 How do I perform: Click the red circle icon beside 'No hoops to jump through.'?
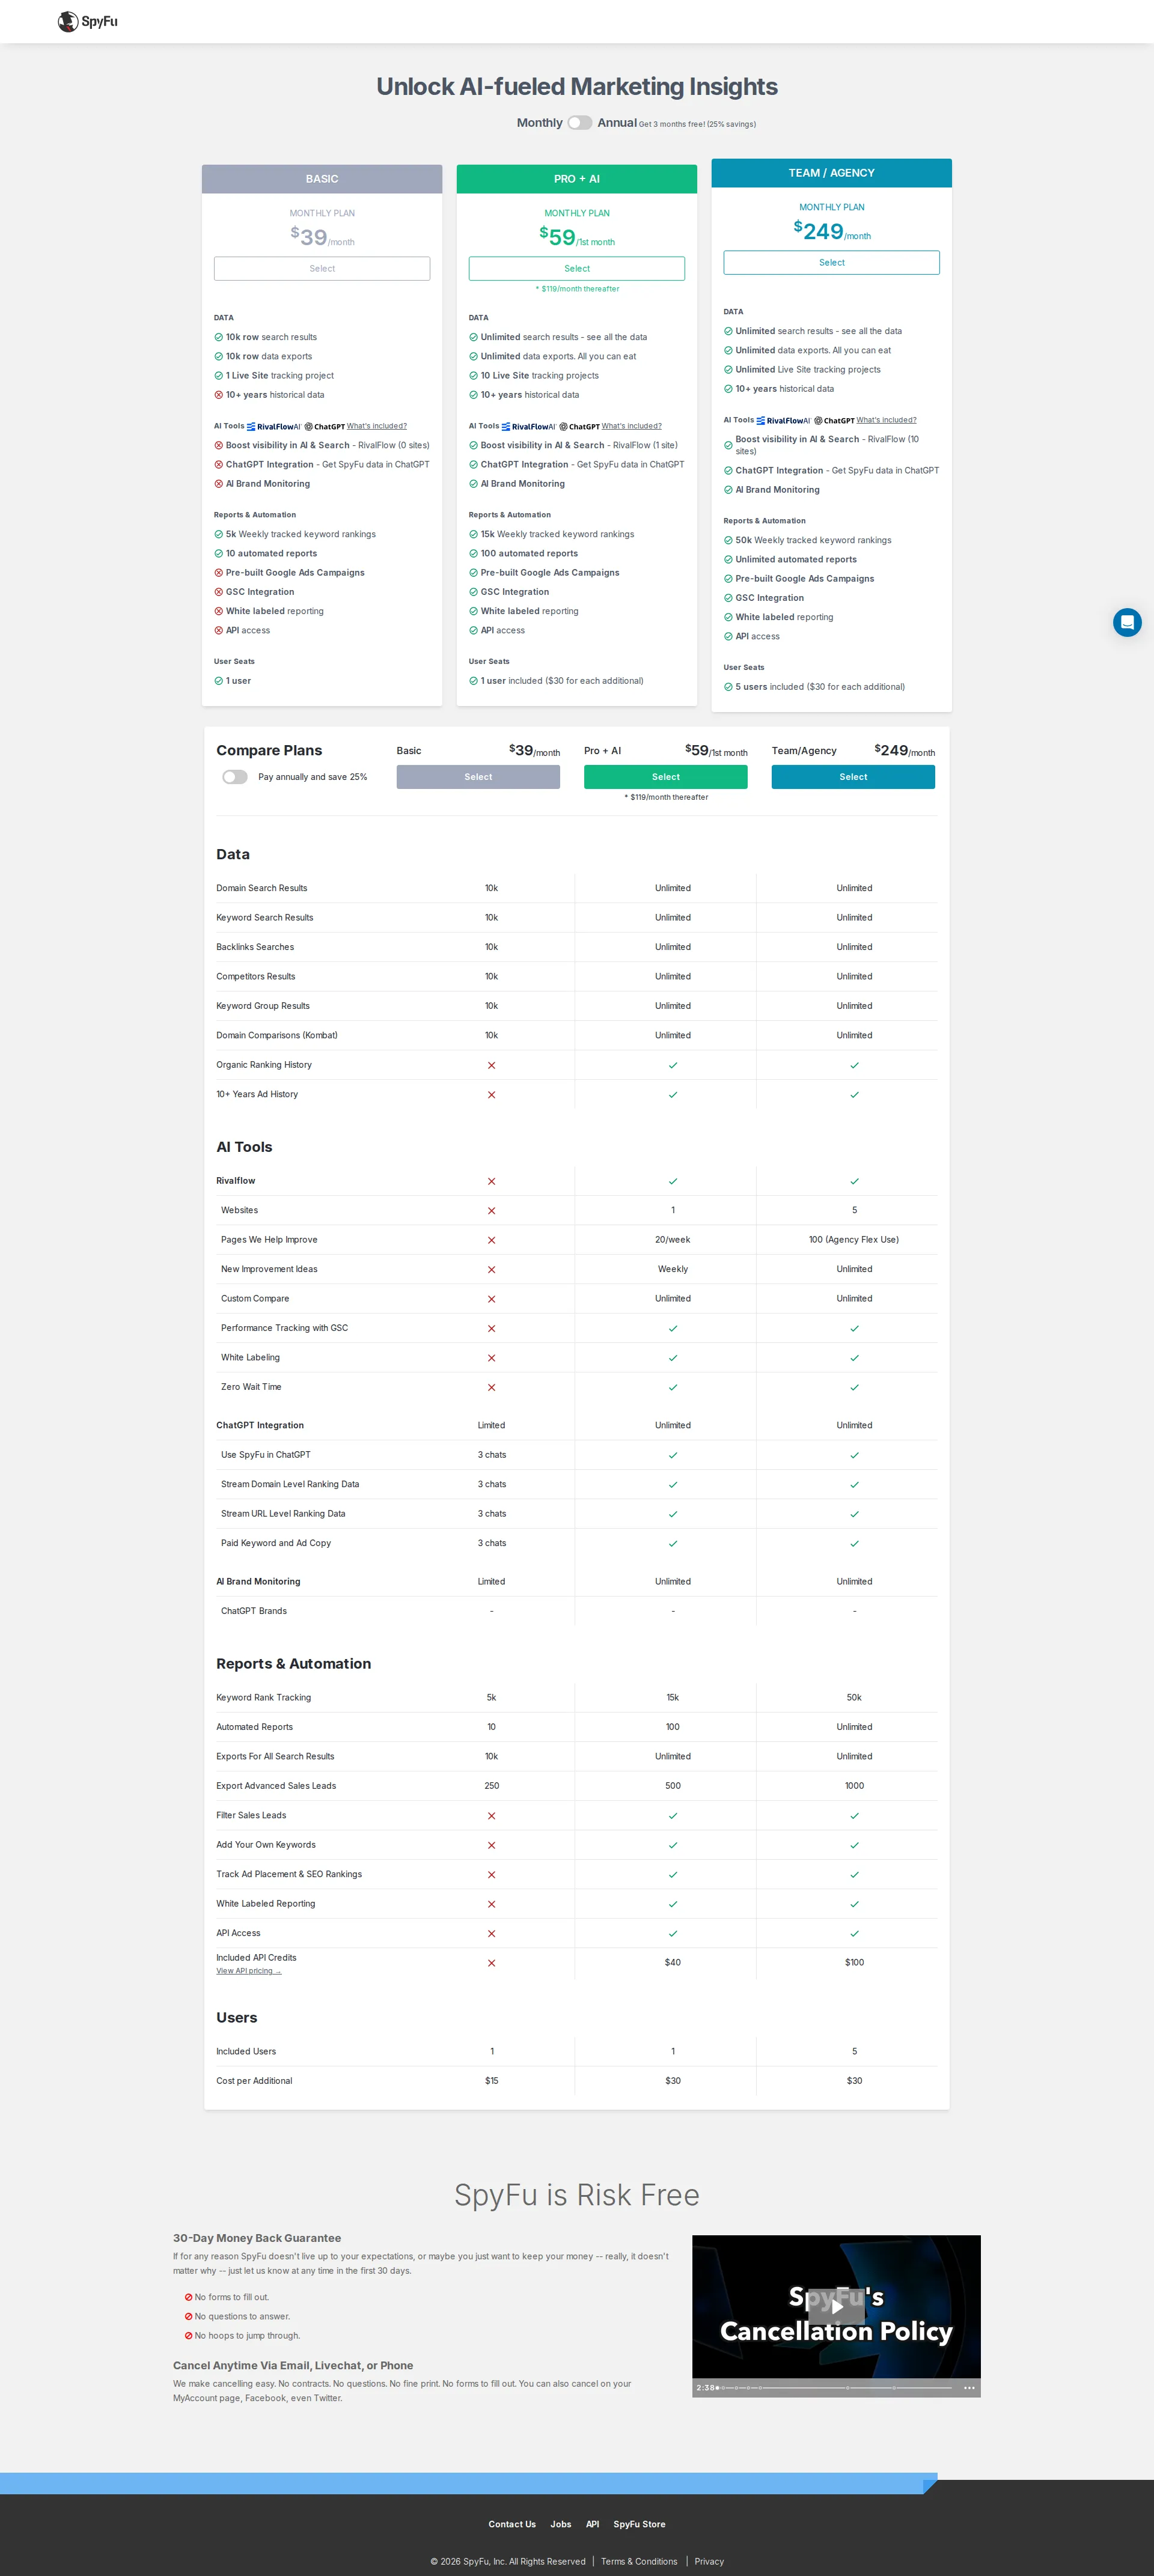click(x=188, y=2336)
